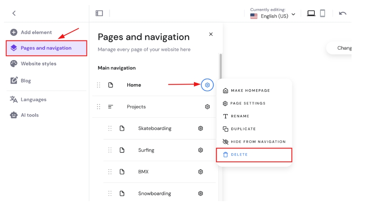Open the English (US) language dropdown
The height and width of the screenshot is (209, 365).
(x=273, y=16)
